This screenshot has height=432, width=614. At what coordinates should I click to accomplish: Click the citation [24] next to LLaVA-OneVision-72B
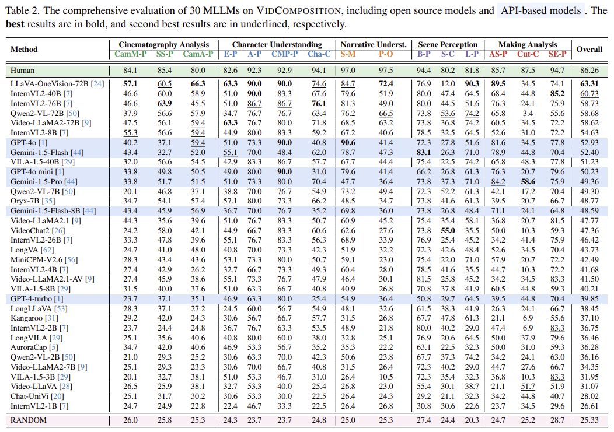97,84
